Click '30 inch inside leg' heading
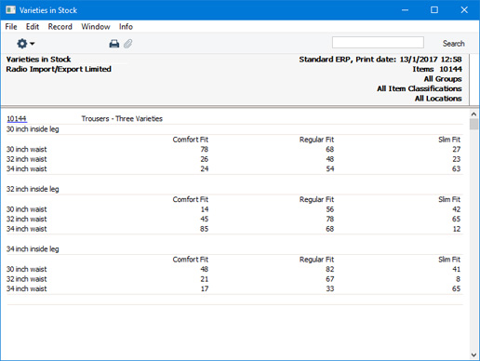 point(33,129)
